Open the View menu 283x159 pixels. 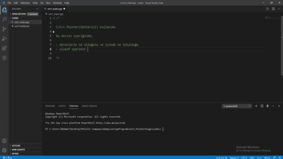tap(35, 3)
